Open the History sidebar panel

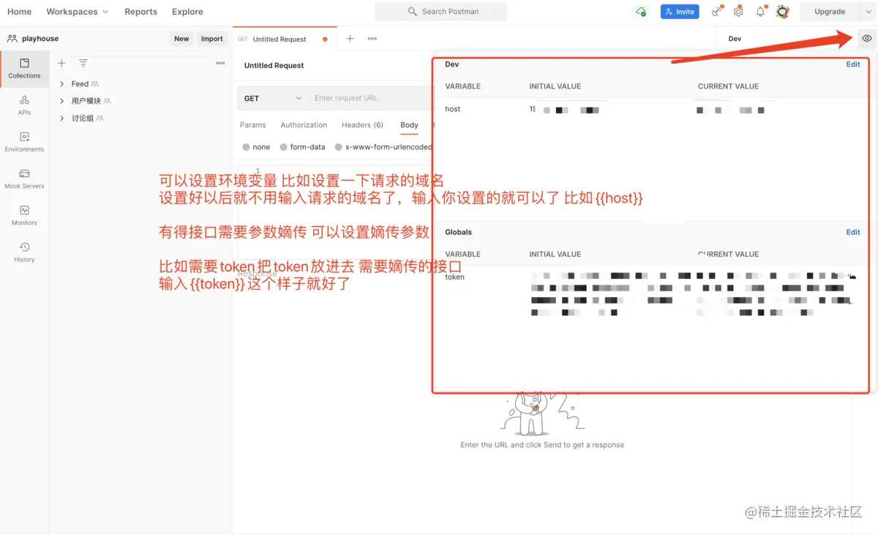click(24, 252)
